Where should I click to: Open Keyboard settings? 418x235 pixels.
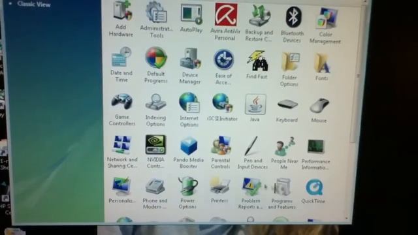pyautogui.click(x=287, y=104)
